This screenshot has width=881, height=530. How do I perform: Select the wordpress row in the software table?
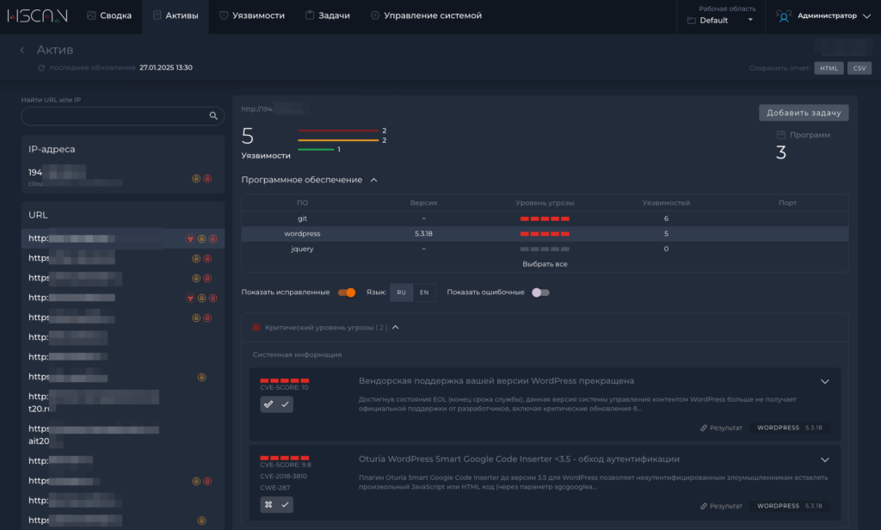coord(545,234)
